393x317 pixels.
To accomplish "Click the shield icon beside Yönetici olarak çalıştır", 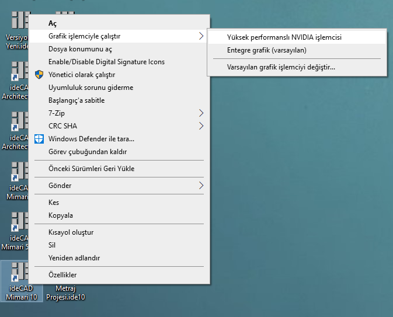I will coord(39,75).
